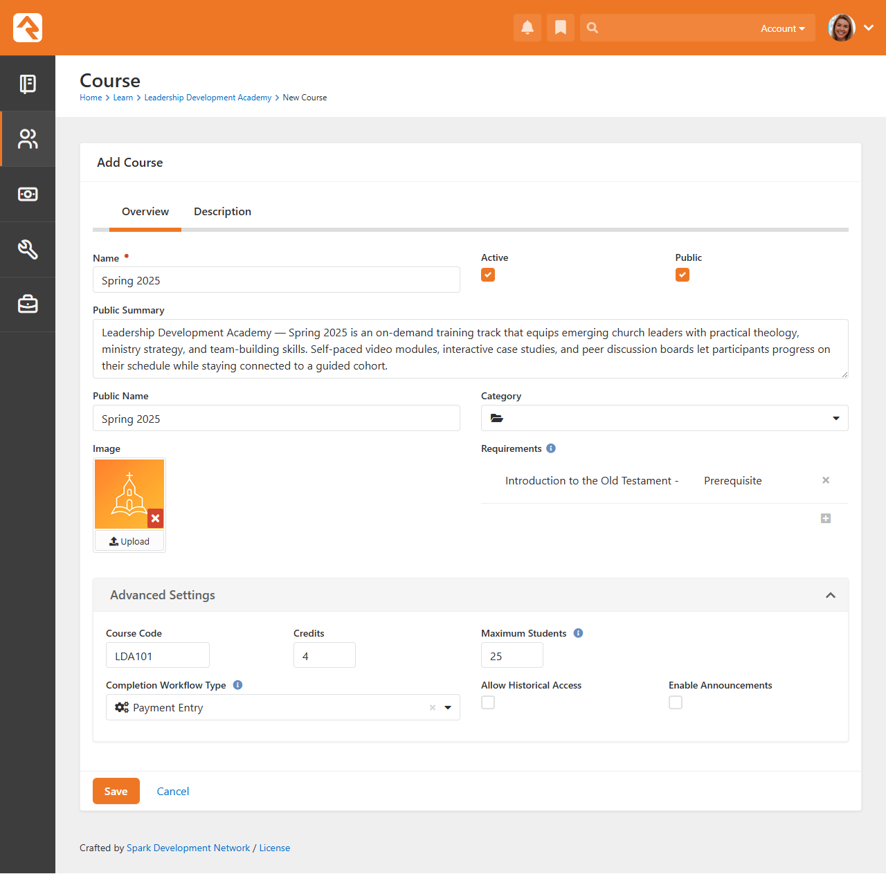886x874 pixels.
Task: Click the search magnifier icon
Action: click(593, 28)
